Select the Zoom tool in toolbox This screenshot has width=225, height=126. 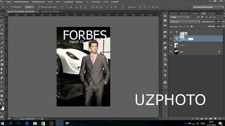tap(2, 100)
